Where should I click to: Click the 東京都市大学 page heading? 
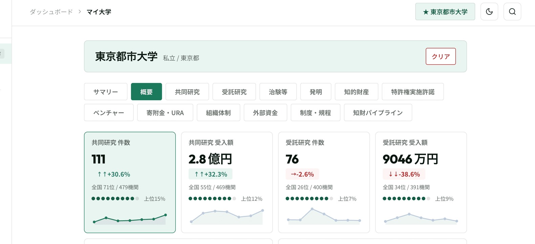coord(126,57)
